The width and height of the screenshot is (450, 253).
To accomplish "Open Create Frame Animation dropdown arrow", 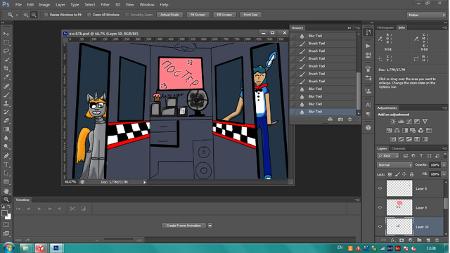I will tap(210, 226).
